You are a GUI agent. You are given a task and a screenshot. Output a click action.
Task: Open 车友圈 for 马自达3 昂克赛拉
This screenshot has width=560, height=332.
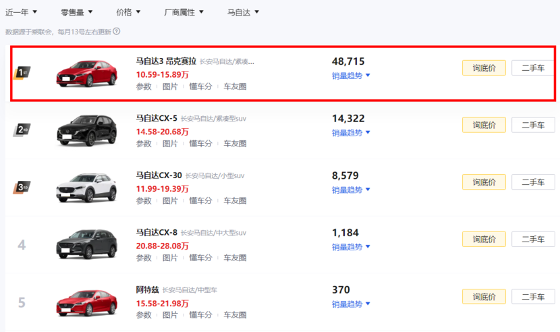pos(235,86)
